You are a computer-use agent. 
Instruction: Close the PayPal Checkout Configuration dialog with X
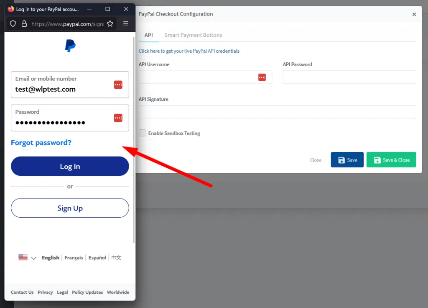414,15
